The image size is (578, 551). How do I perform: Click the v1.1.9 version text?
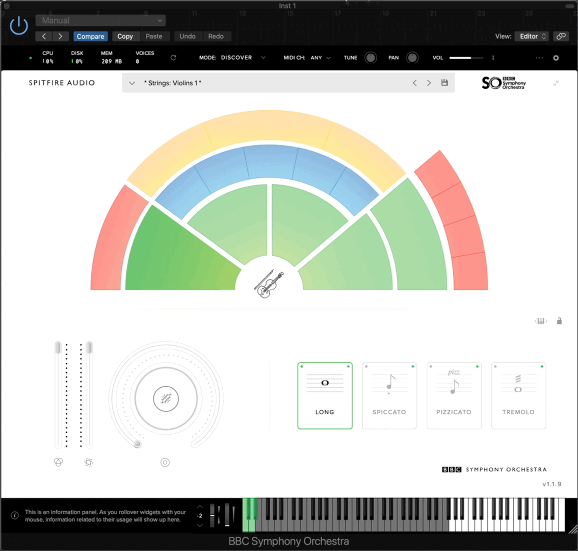point(551,484)
